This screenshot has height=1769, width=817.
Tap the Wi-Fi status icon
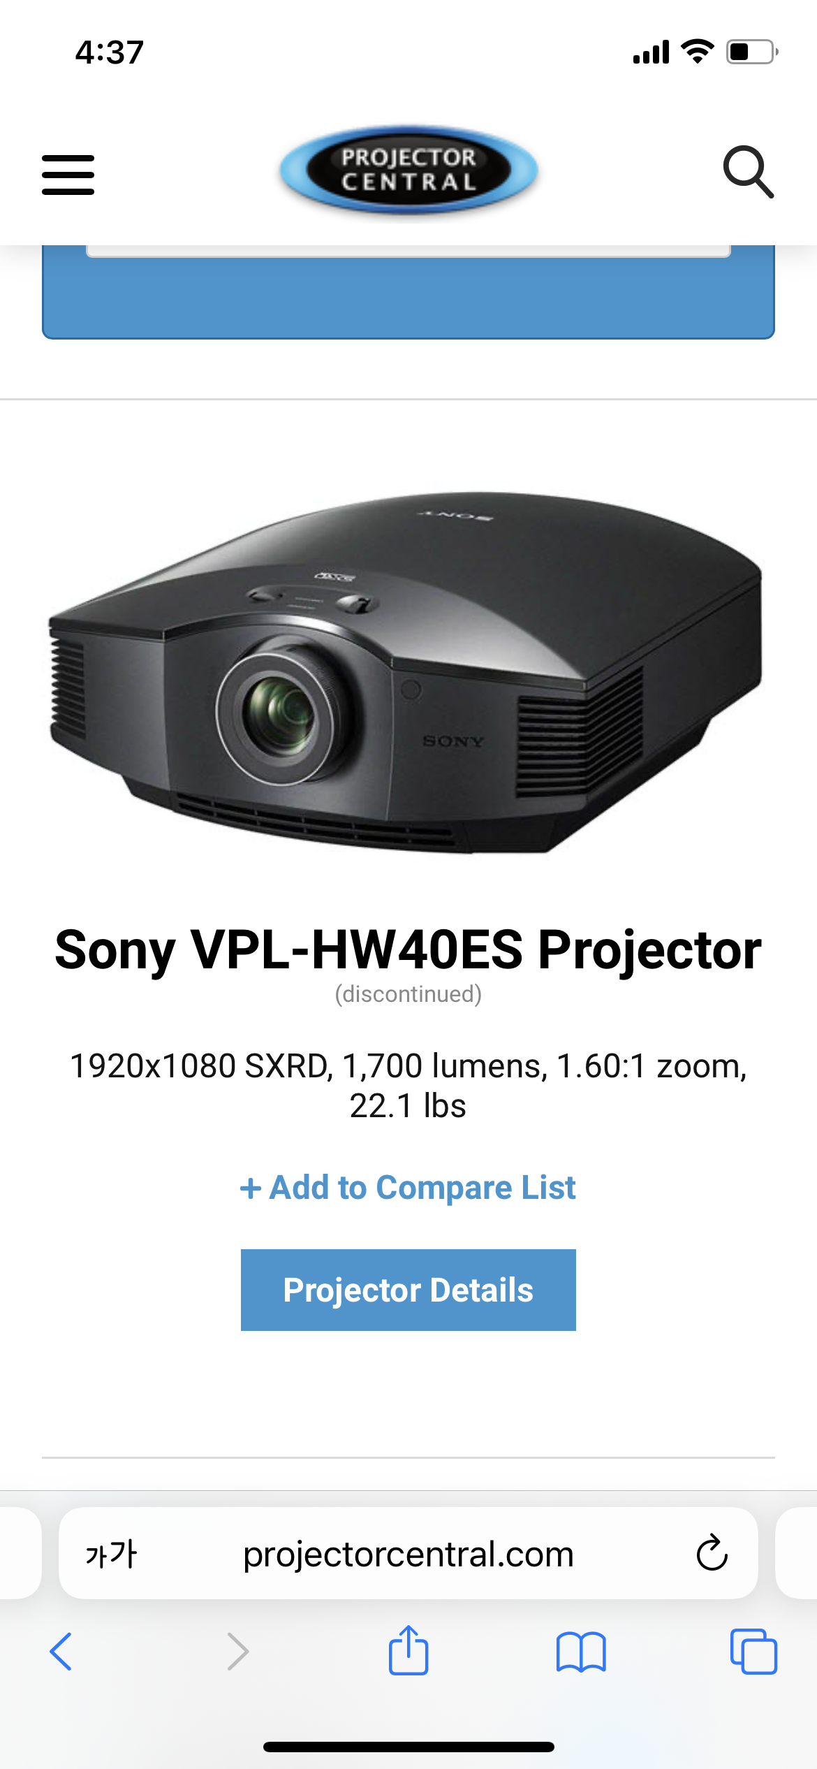(x=697, y=52)
